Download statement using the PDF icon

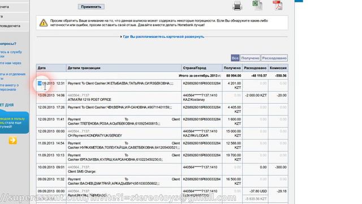(278, 5)
